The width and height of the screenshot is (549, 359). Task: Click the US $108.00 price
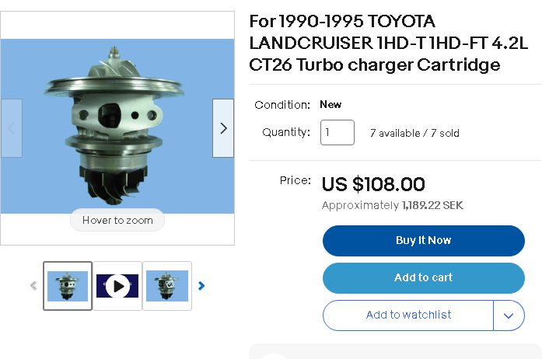pyautogui.click(x=373, y=184)
